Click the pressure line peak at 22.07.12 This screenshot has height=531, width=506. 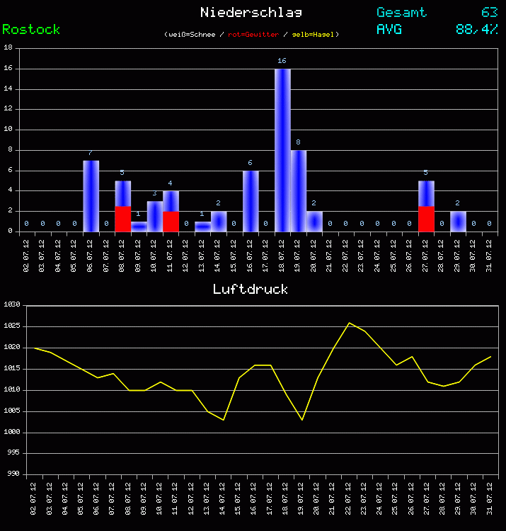349,323
